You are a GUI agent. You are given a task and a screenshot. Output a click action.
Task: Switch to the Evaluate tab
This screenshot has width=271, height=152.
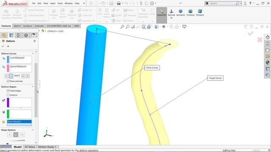coord(39,26)
